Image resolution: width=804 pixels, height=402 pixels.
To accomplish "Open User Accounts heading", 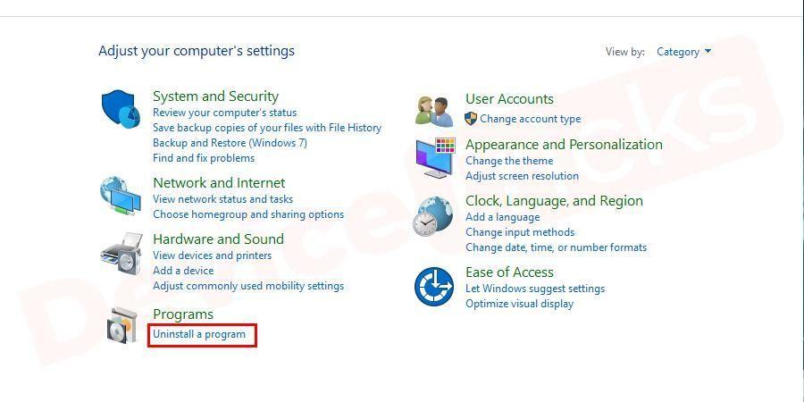I will (x=509, y=99).
